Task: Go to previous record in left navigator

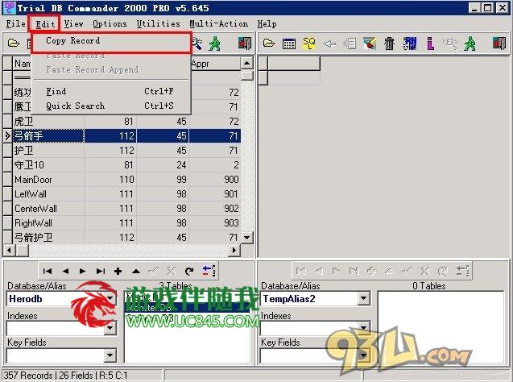Action: click(65, 271)
